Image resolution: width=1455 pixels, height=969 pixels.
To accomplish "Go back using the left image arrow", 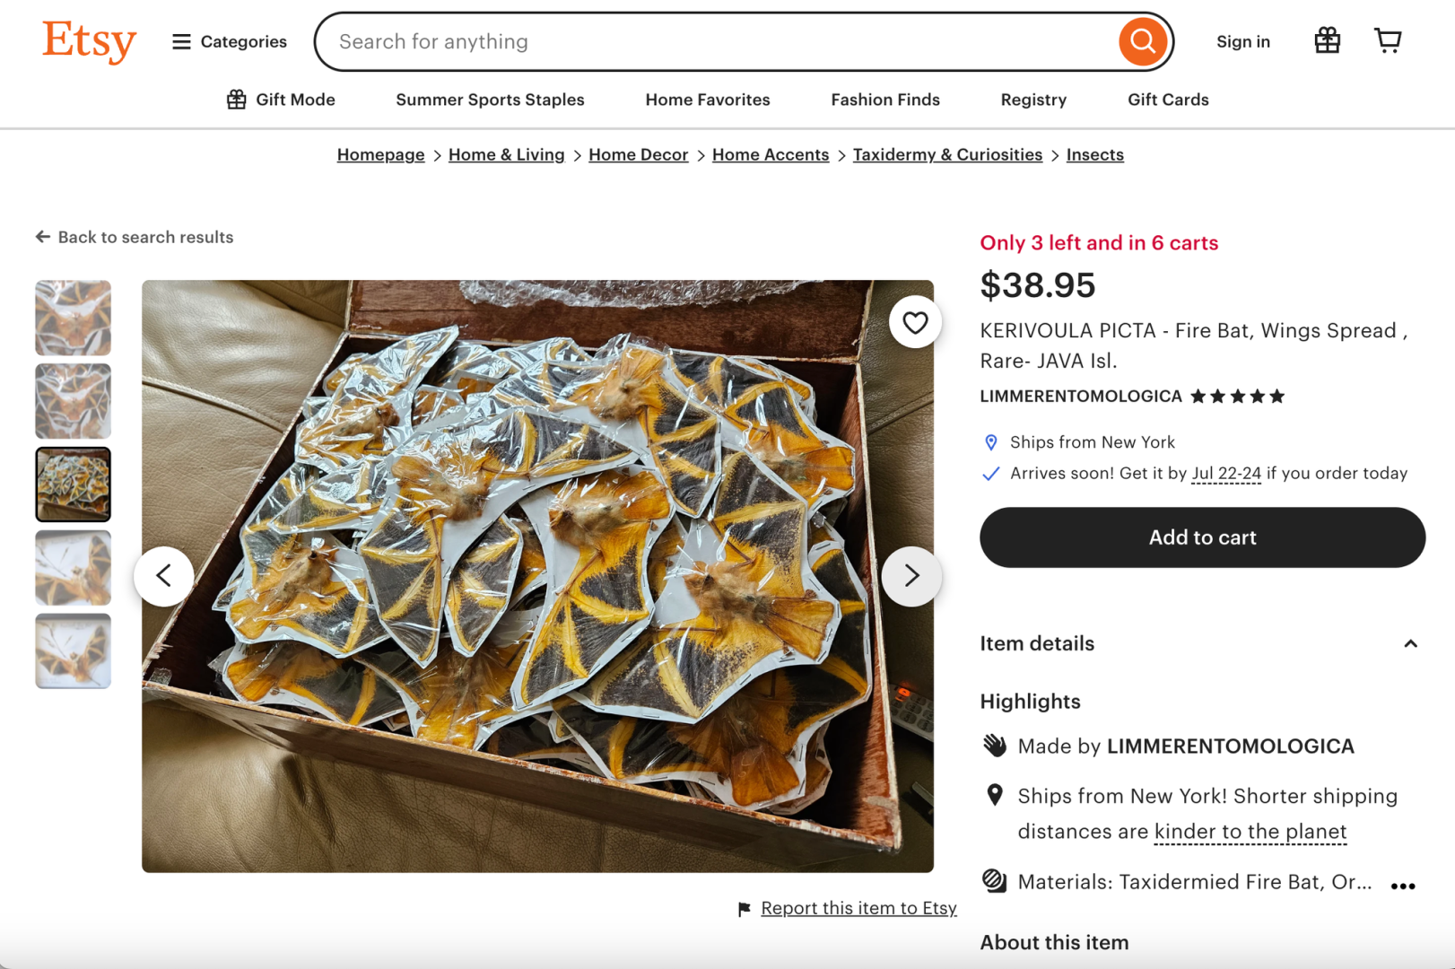I will (x=164, y=575).
